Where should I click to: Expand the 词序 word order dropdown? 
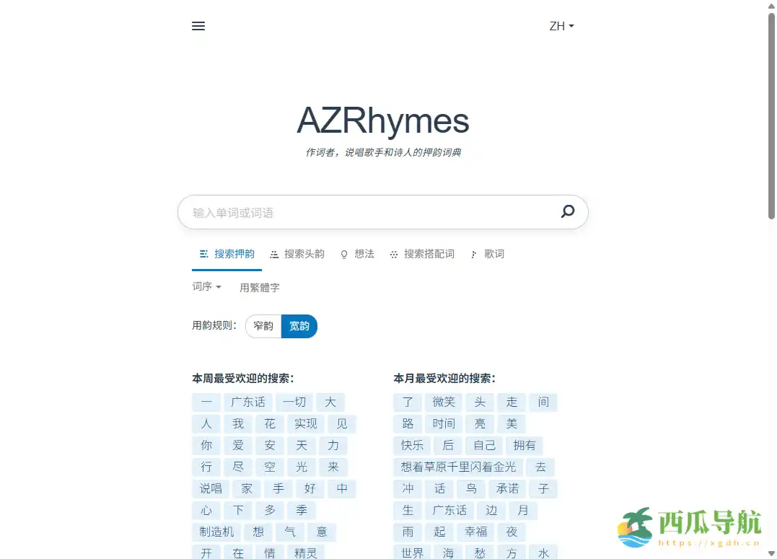click(206, 286)
